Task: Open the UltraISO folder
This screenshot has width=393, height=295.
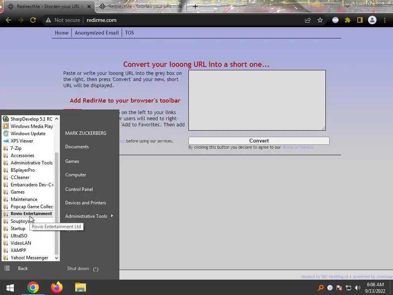Action: click(28, 235)
